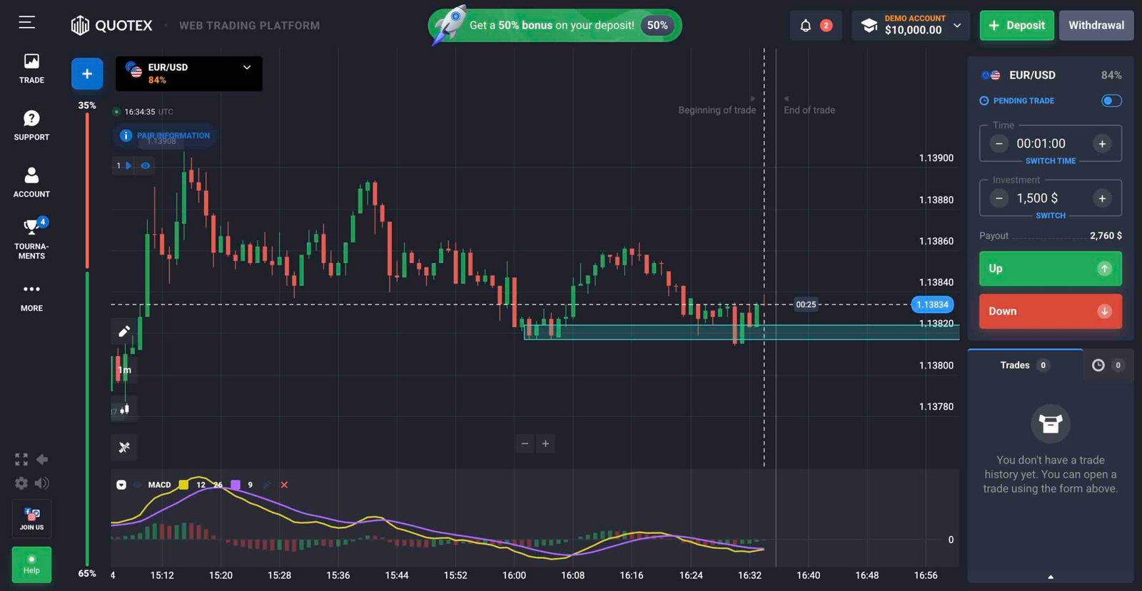Click Switch under Investment
This screenshot has width=1142, height=591.
point(1050,215)
